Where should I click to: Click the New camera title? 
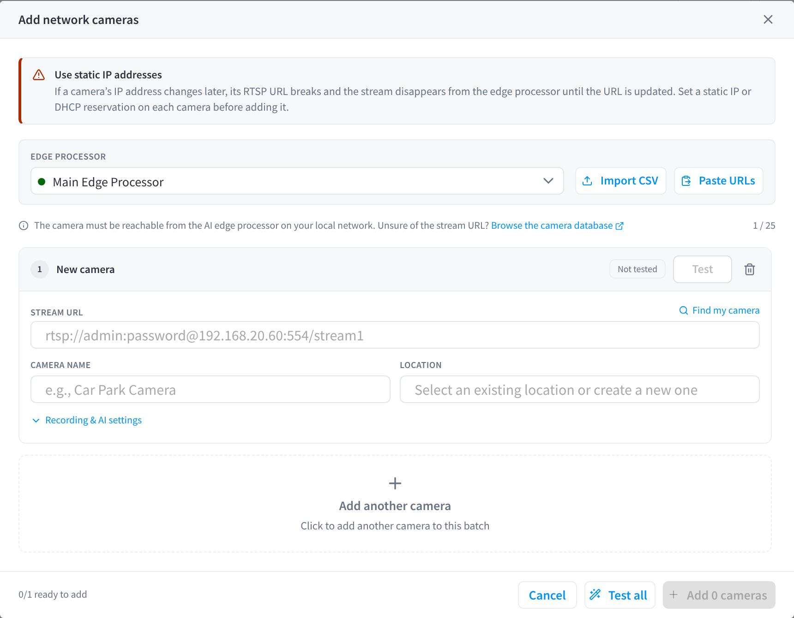tap(85, 269)
